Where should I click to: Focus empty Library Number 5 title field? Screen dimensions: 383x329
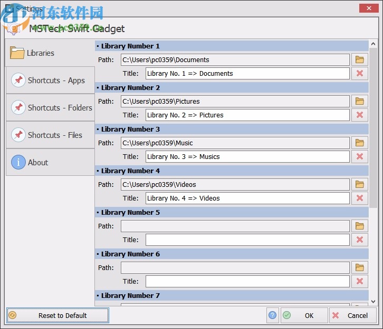(247, 240)
